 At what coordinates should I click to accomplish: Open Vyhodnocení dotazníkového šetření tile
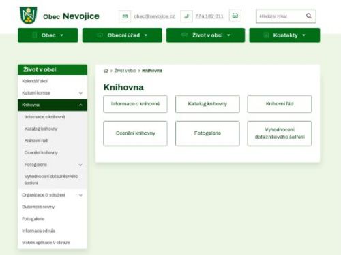point(280,133)
